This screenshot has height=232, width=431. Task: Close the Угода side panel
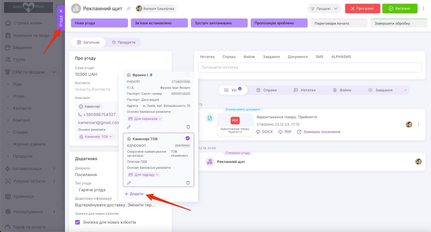pyautogui.click(x=61, y=11)
